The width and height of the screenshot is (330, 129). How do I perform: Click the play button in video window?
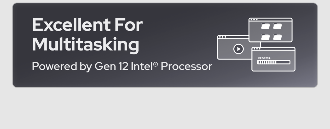click(238, 49)
